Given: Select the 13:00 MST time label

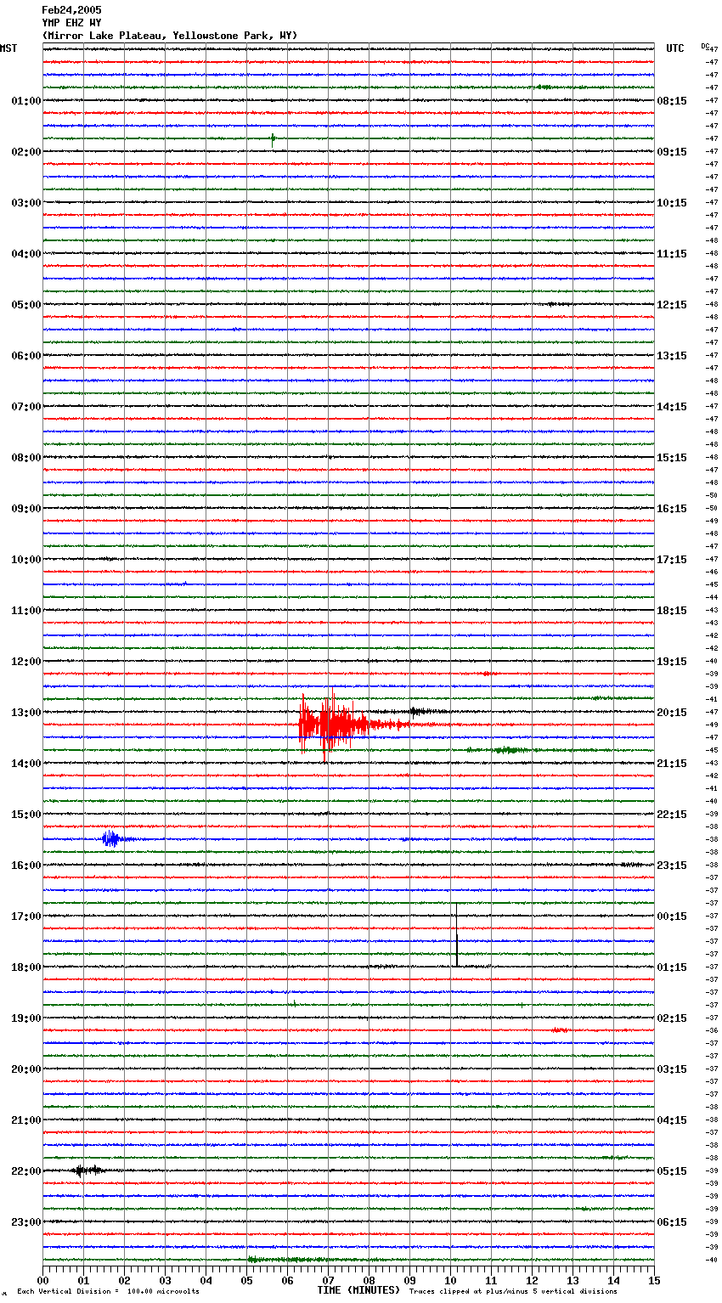Looking at the screenshot, I should (x=26, y=713).
